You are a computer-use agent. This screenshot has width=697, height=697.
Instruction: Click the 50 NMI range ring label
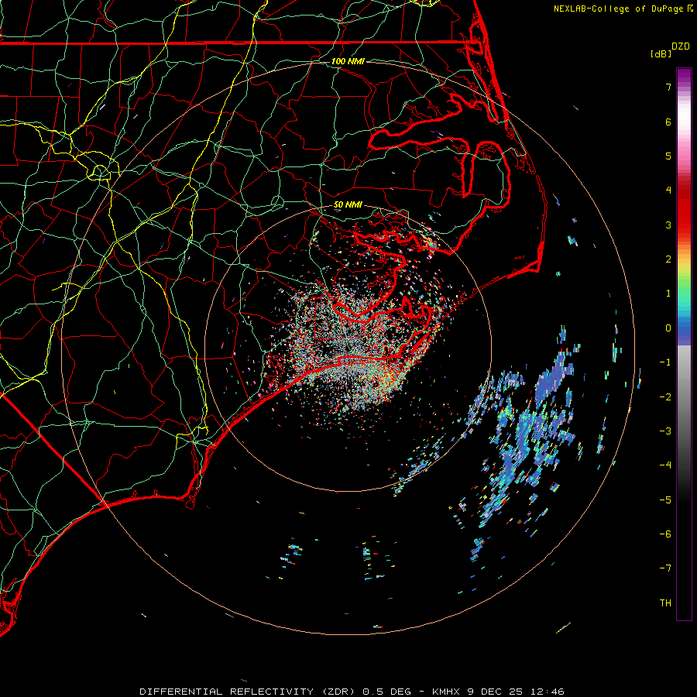[x=348, y=205]
